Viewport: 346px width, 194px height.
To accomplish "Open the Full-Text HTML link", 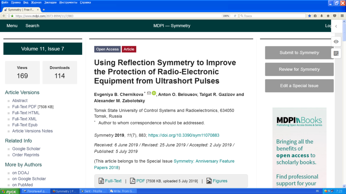I will [26, 113].
